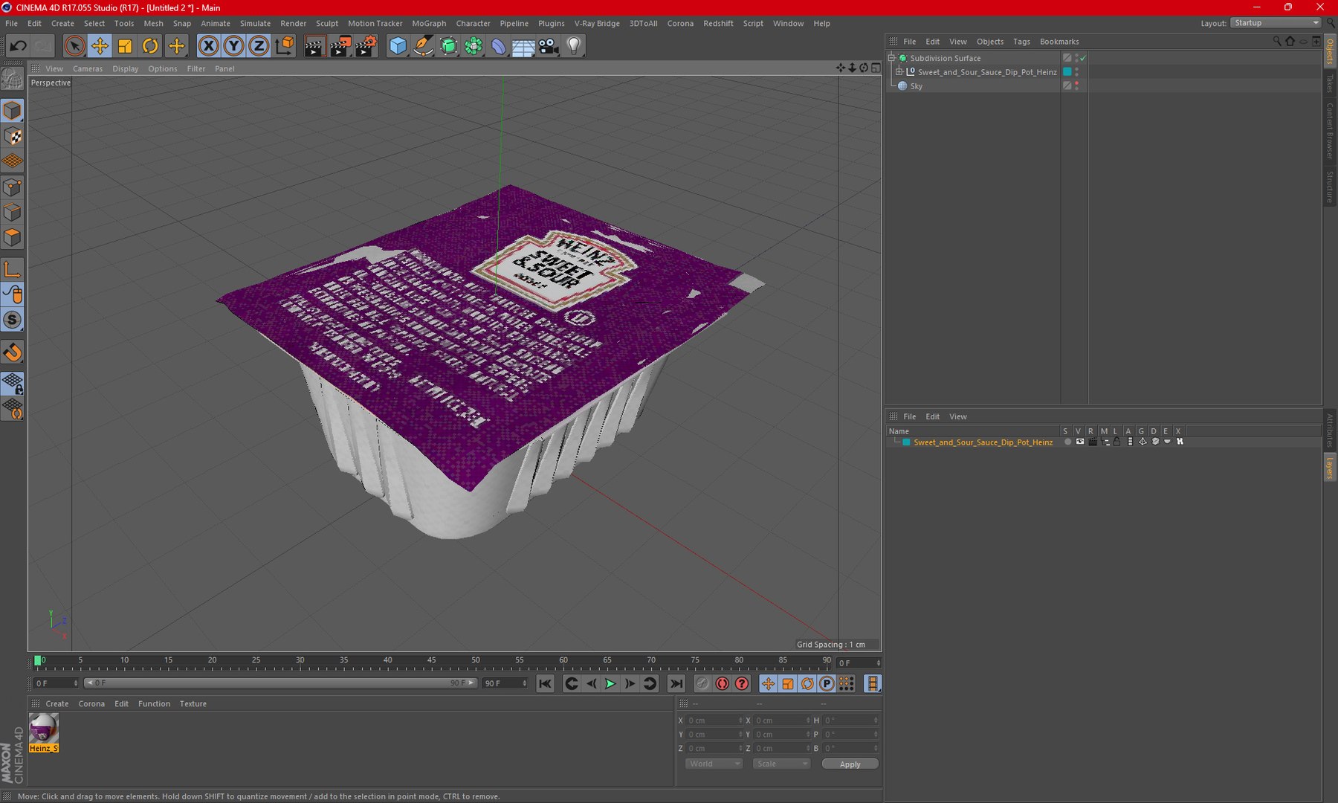1338x803 pixels.
Task: Open the spline Pen tool
Action: (423, 46)
